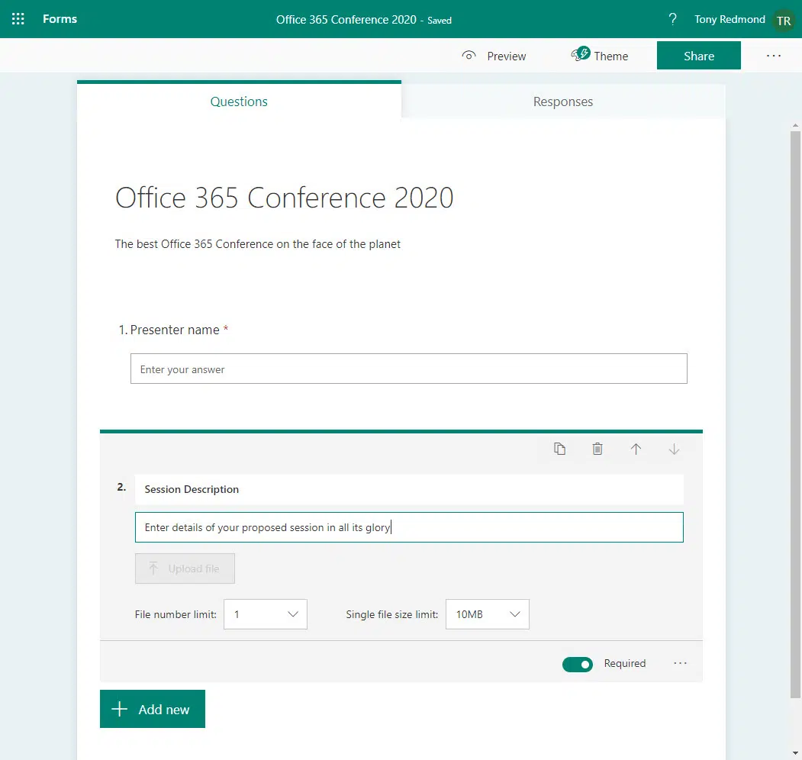Click the page vertical scrollbar
This screenshot has width=802, height=760.
(x=795, y=414)
